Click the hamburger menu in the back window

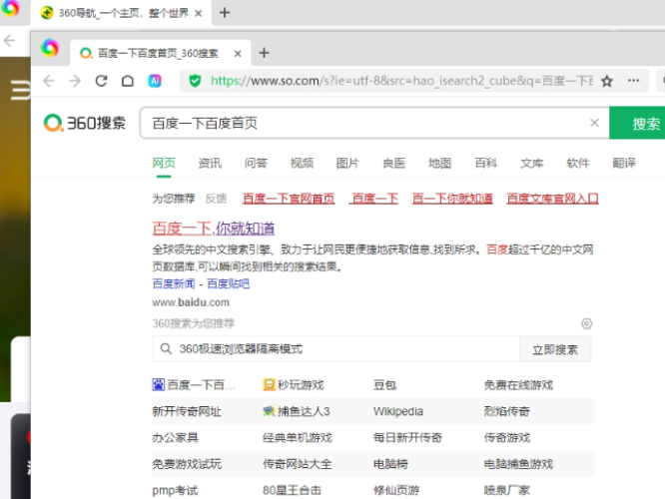[20, 90]
